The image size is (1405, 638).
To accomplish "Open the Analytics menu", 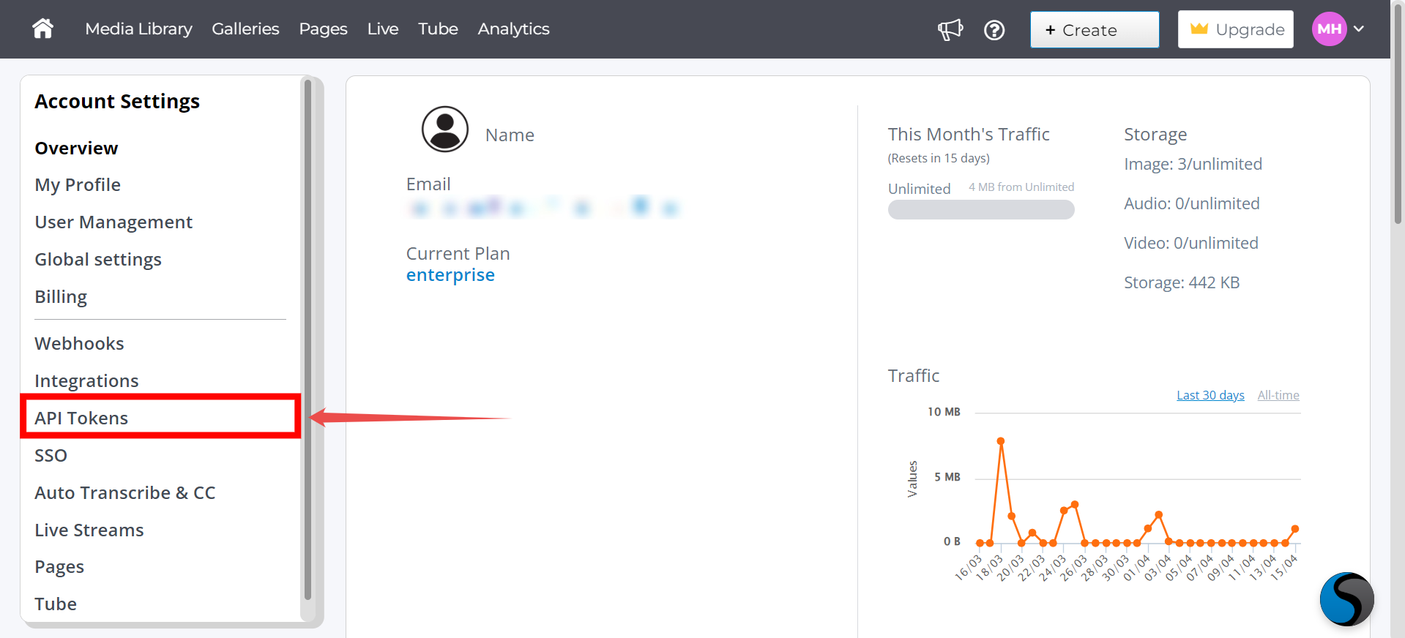I will coord(513,29).
